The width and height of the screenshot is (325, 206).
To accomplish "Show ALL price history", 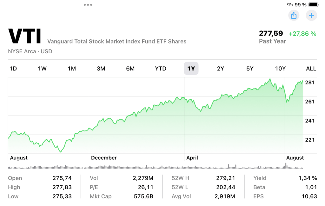I will (x=311, y=69).
